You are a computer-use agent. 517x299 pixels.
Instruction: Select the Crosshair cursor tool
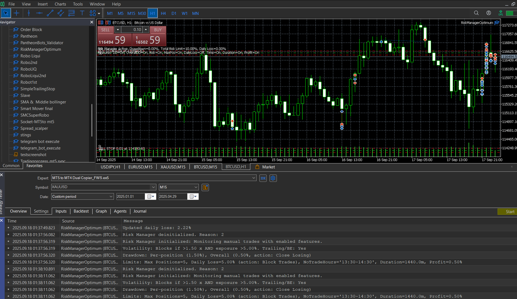click(x=16, y=13)
